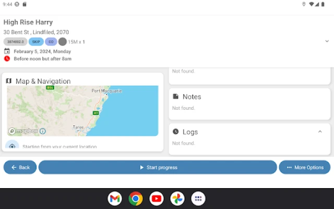Select 'February 5, 2024, Monday' text
The height and width of the screenshot is (209, 334).
tap(42, 51)
